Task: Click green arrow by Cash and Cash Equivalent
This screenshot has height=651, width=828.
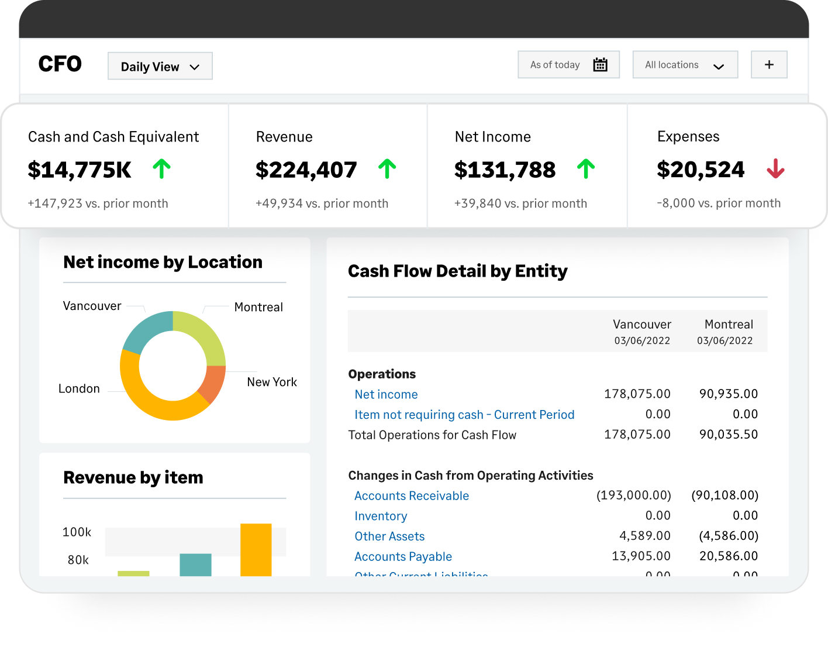Action: 162,169
